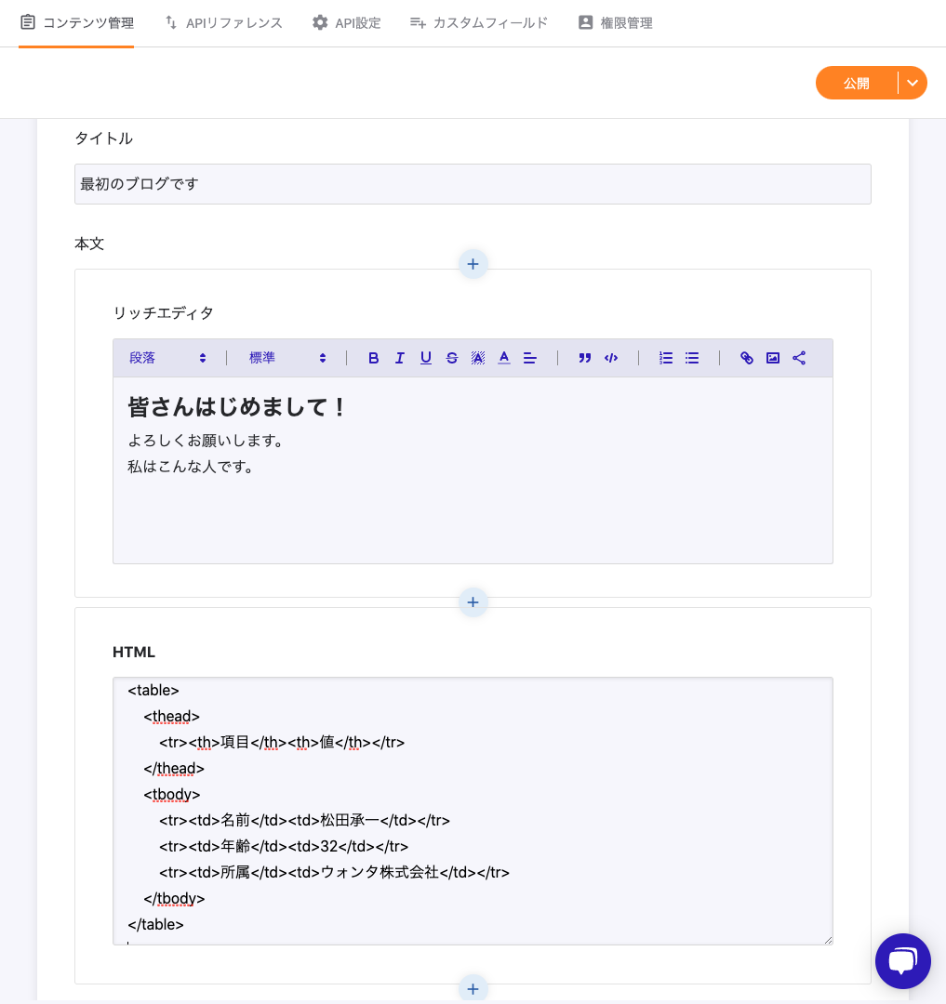The image size is (946, 1004).
Task: Open the カスタムフィールド tab
Action: click(x=479, y=22)
